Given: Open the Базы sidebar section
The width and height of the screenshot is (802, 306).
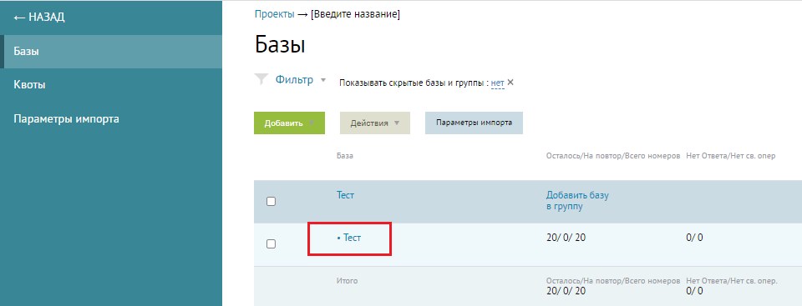Looking at the screenshot, I should (x=111, y=52).
